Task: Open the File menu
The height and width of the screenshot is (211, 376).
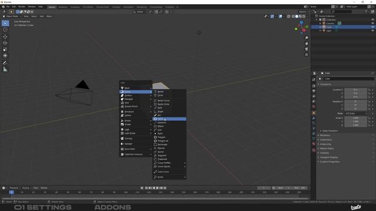Action: 8,7
